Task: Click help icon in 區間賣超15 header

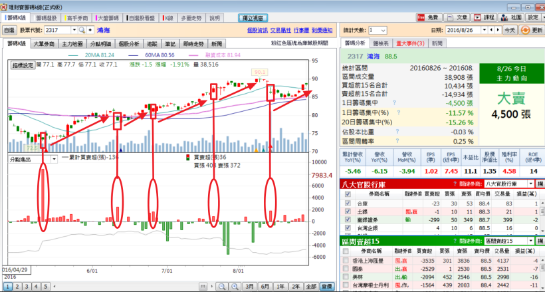Action: 455,241
